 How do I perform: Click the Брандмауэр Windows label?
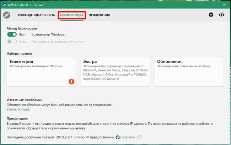(48, 34)
